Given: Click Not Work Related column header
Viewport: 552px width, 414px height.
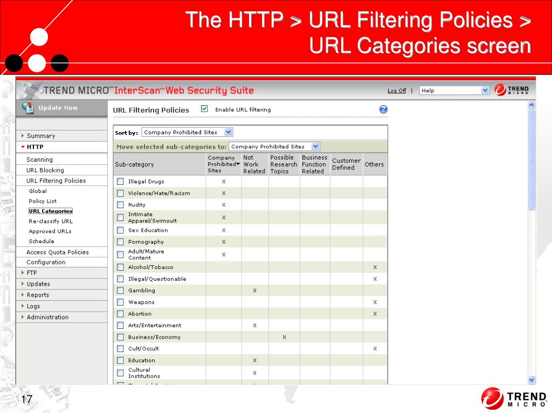Looking at the screenshot, I should click(x=254, y=164).
